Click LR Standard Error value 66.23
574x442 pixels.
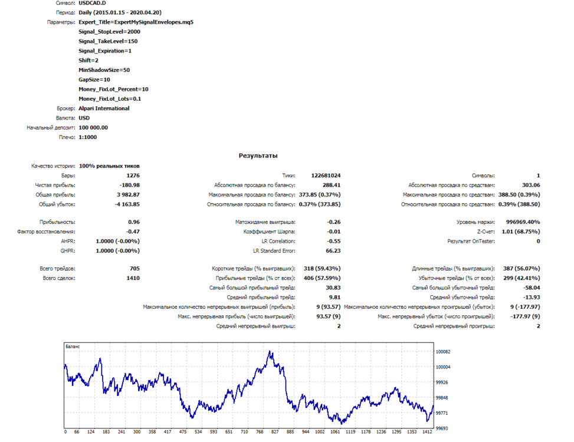click(x=333, y=251)
